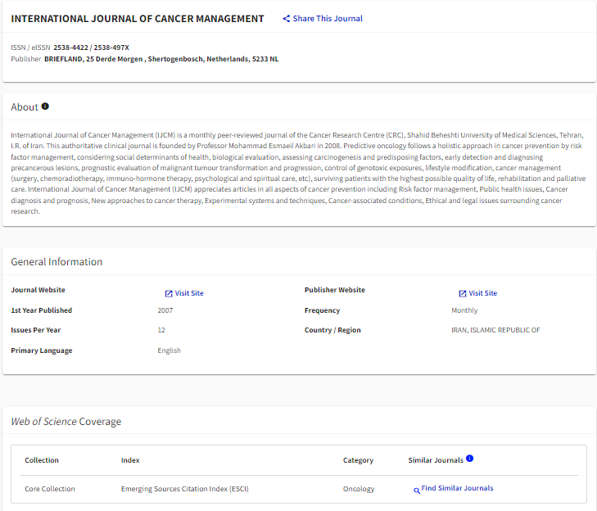The image size is (597, 511).
Task: Click the Similar Journals column header
Action: [436, 460]
